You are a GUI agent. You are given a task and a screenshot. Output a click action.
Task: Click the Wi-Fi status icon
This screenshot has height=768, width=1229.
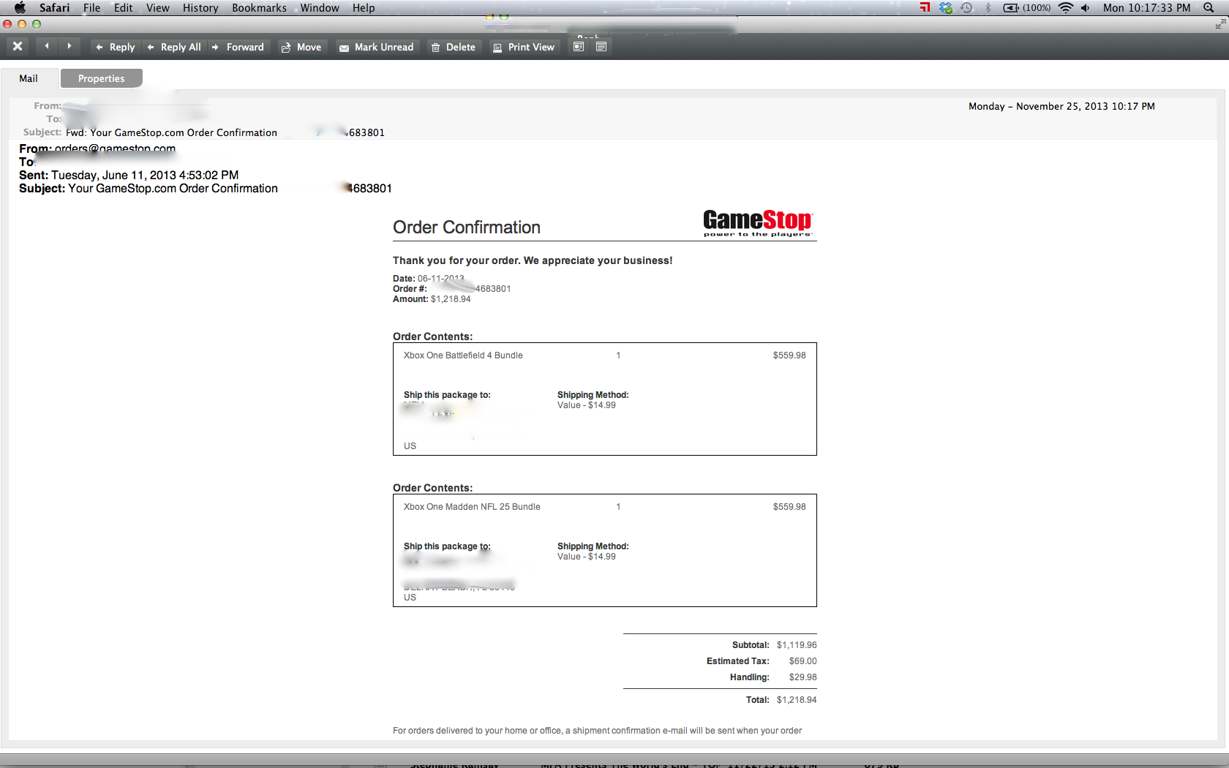pyautogui.click(x=1065, y=7)
